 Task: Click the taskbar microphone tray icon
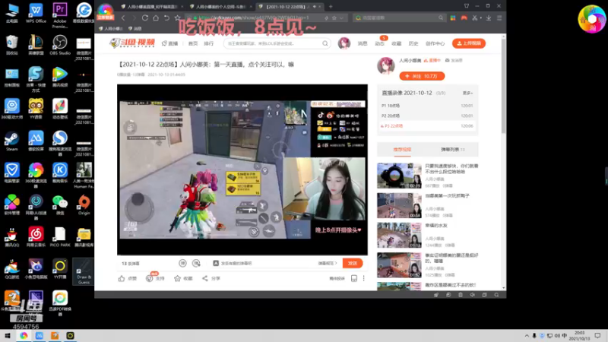pyautogui.click(x=534, y=336)
